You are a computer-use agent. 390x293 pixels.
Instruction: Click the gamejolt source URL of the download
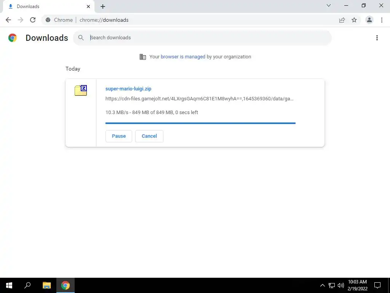point(199,99)
